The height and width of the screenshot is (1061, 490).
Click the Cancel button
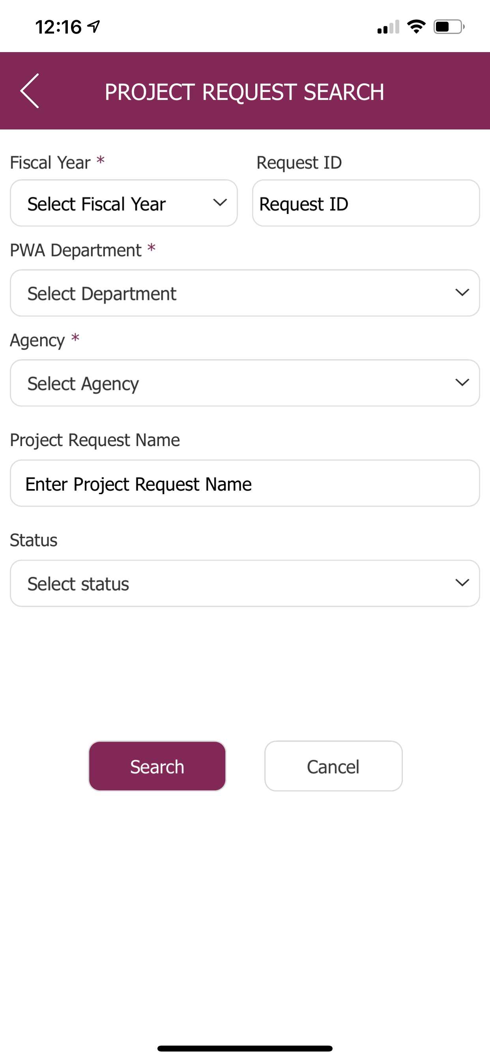[x=333, y=766]
